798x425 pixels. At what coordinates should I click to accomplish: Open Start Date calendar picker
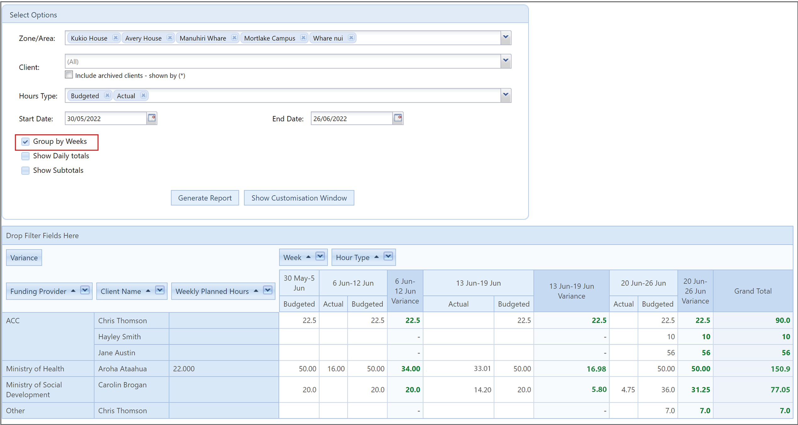[152, 118]
